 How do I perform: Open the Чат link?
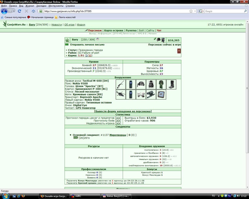[x=159, y=30]
